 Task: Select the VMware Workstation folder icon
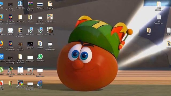tap(20, 30)
